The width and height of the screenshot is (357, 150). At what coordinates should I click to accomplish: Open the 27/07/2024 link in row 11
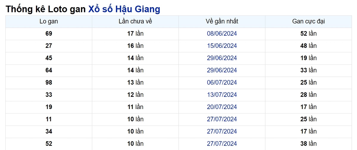pos(222,119)
